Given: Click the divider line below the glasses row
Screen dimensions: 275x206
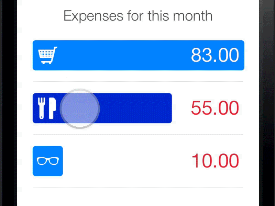Looking at the screenshot, I should click(x=138, y=187).
